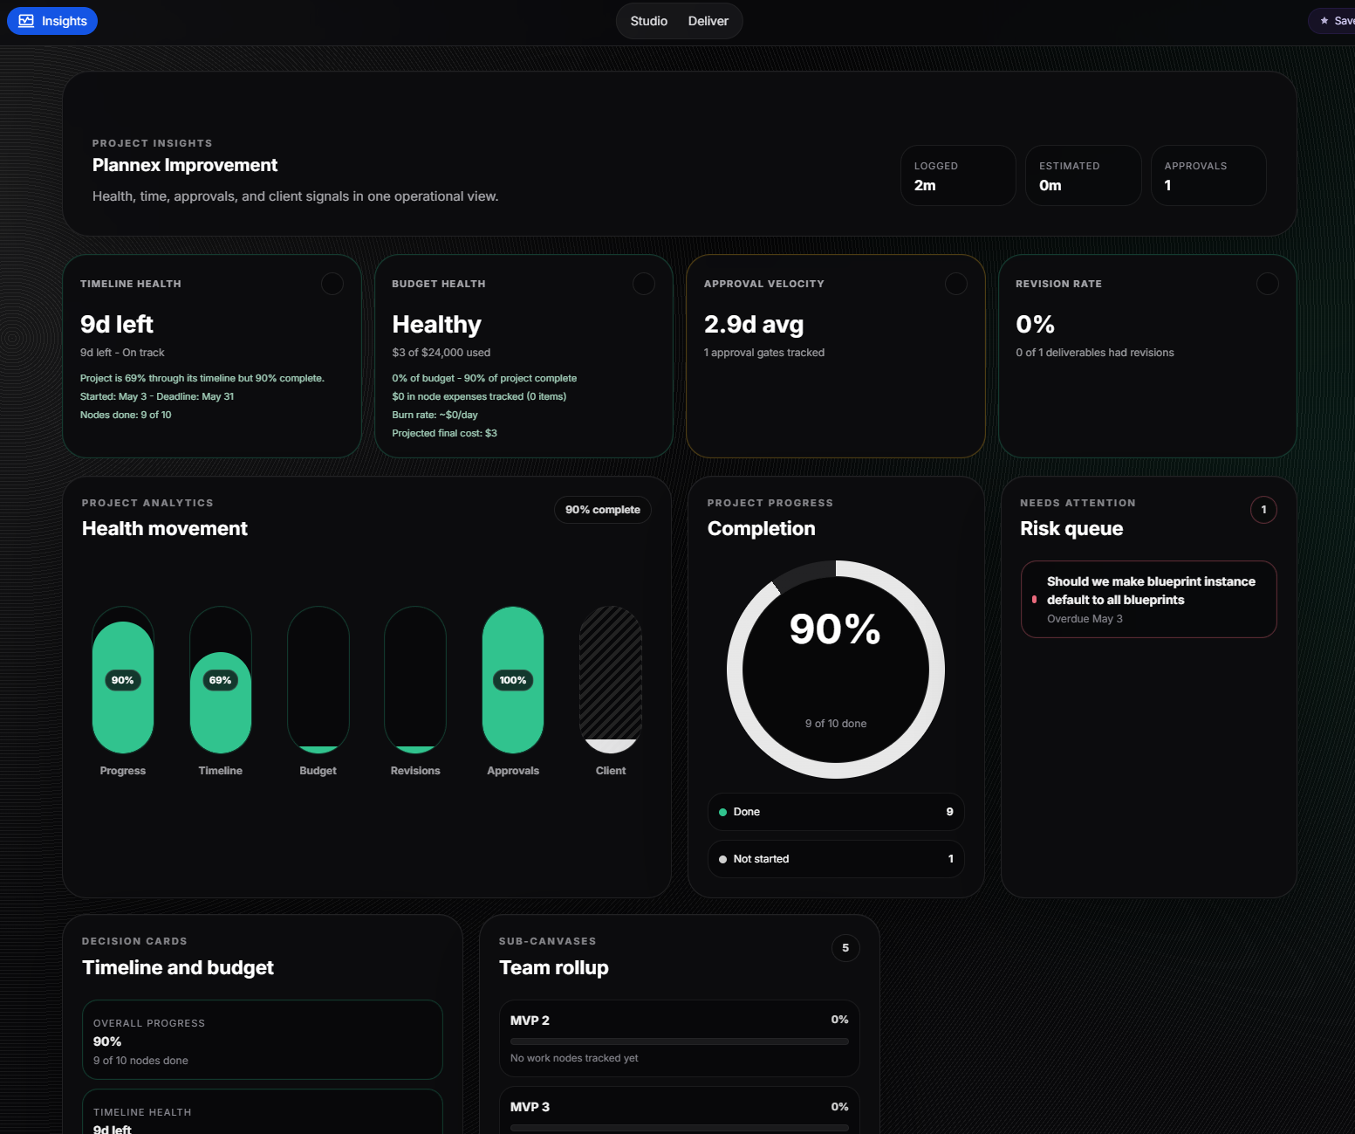
Task: Click the Team rollup count badge 5
Action: click(845, 948)
